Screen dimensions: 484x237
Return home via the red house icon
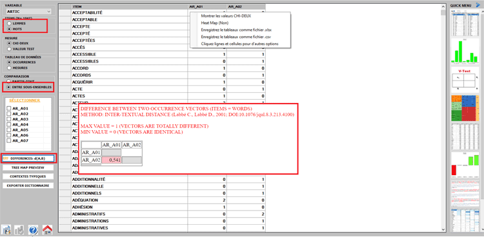tap(47, 230)
